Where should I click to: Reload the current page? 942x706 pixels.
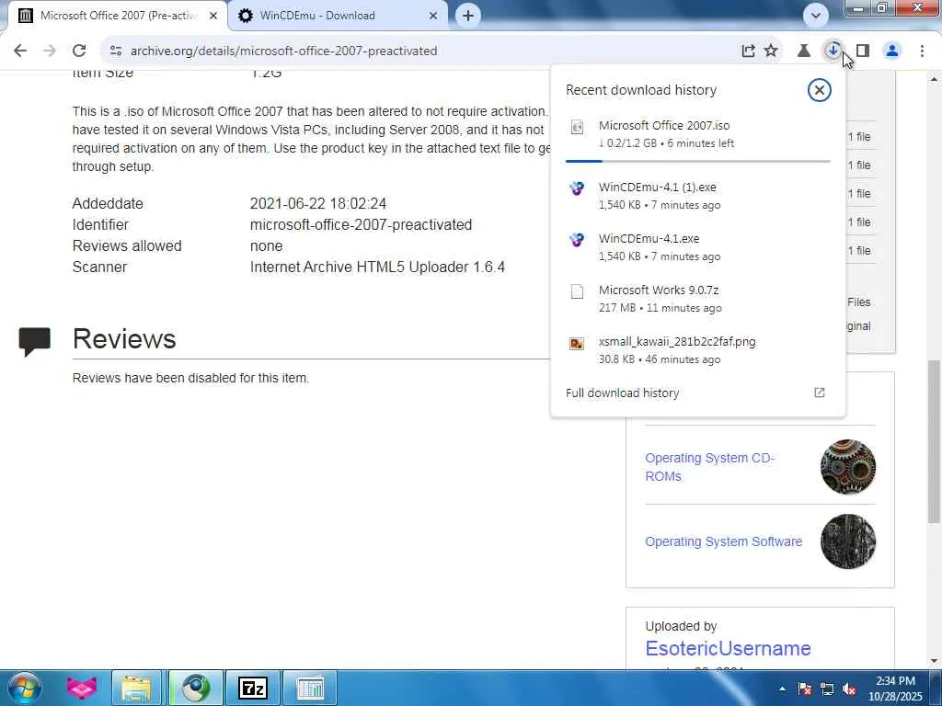pyautogui.click(x=79, y=51)
